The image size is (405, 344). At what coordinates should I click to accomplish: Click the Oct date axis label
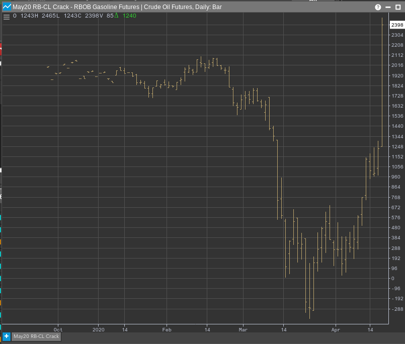(x=58, y=329)
